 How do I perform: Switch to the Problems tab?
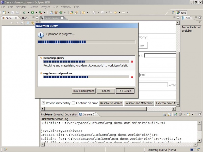[x=47, y=115]
